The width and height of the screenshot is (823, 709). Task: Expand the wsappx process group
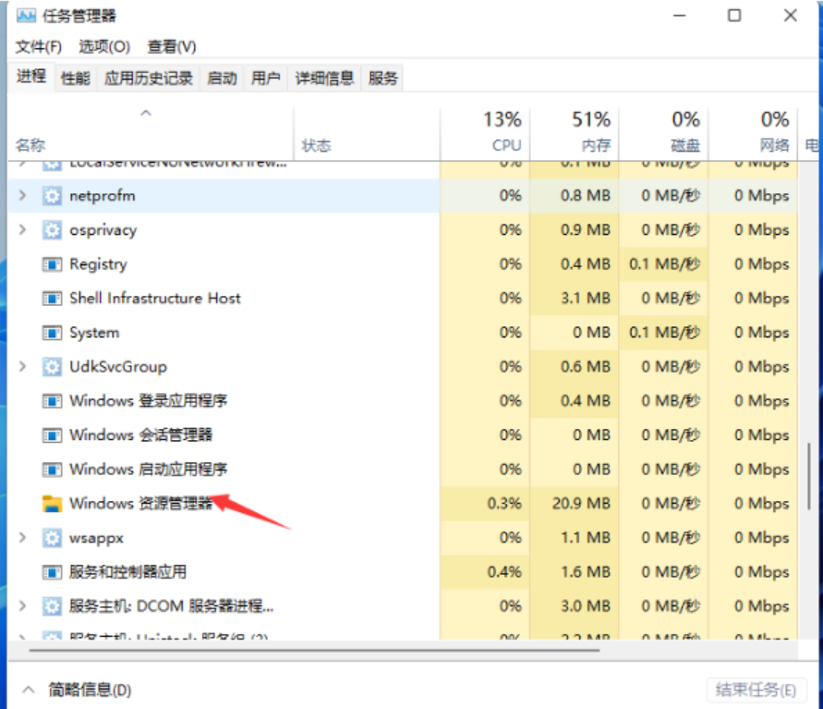[23, 538]
